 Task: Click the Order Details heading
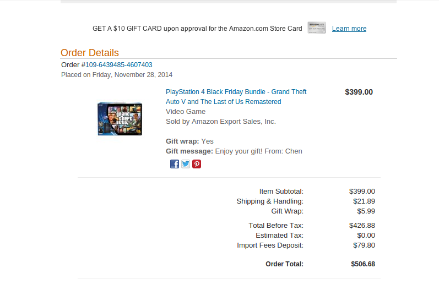[x=90, y=53]
